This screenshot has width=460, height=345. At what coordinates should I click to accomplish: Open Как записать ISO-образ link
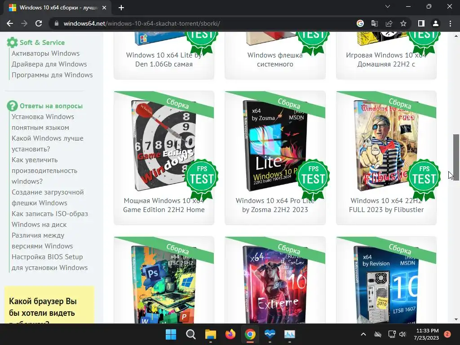pos(50,219)
